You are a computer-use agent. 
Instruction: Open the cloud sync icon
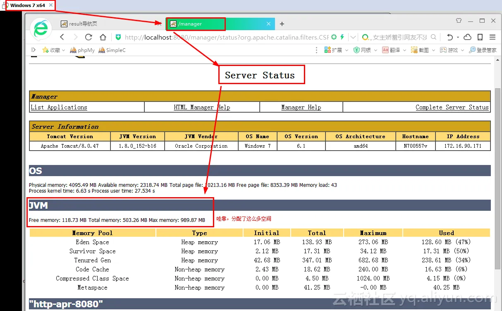click(468, 37)
